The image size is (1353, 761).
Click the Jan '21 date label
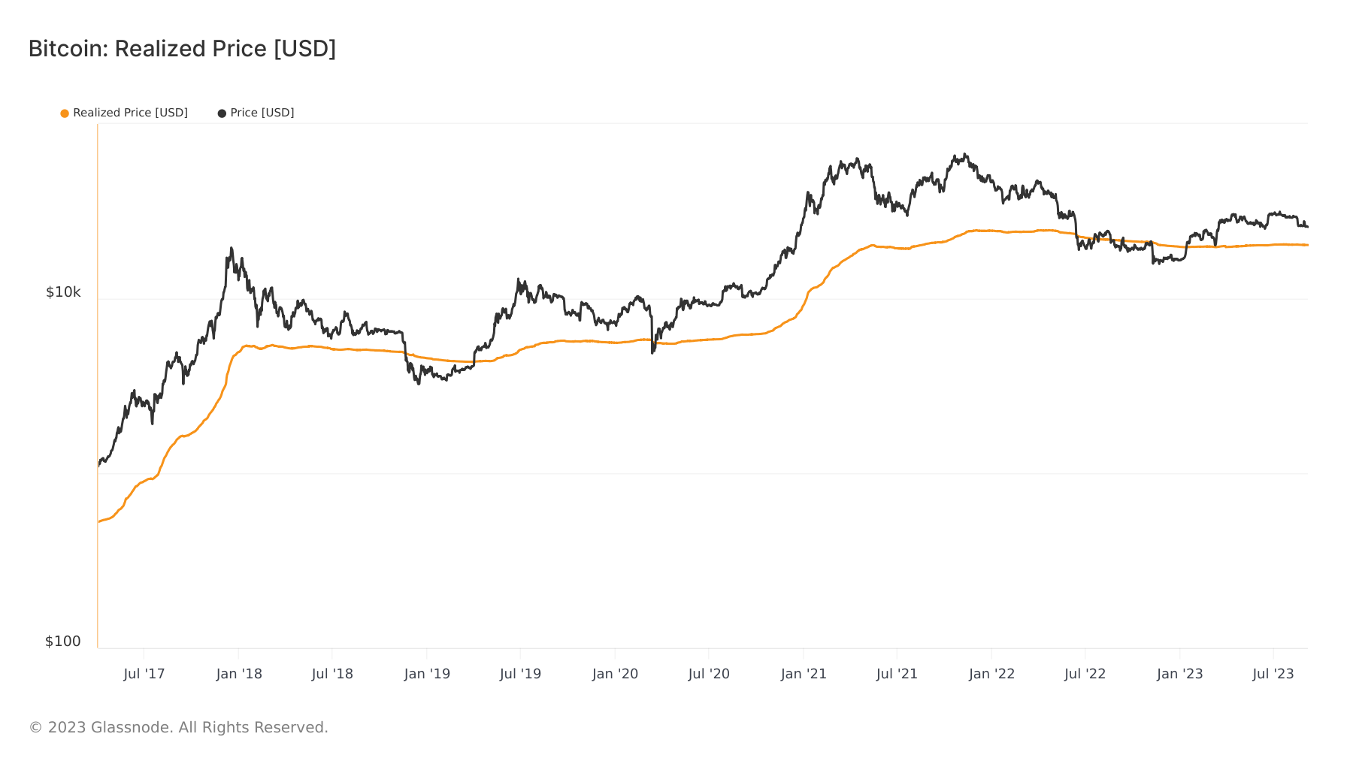click(x=804, y=674)
